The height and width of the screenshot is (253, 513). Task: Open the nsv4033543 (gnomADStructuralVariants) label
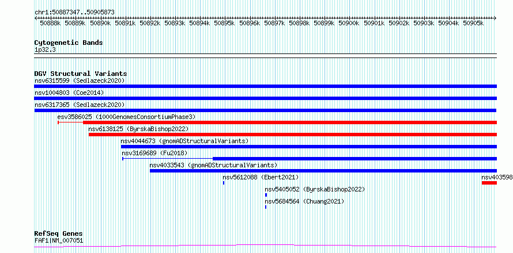point(213,165)
